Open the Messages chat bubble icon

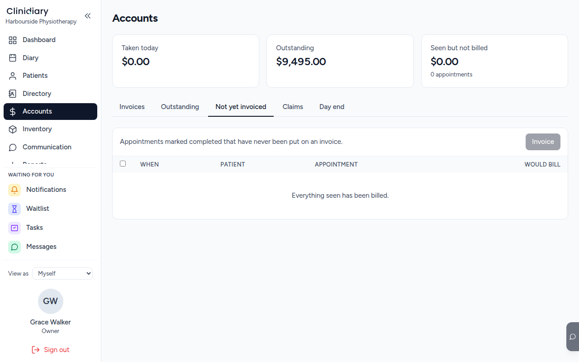point(14,247)
